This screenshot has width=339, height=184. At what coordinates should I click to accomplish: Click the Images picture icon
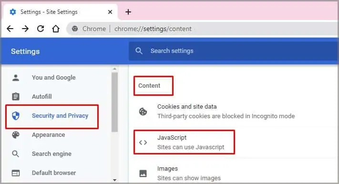click(x=143, y=174)
